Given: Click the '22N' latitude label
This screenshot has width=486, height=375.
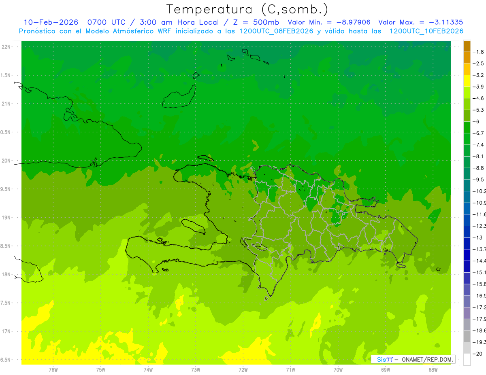Looking at the screenshot, I should [7, 47].
